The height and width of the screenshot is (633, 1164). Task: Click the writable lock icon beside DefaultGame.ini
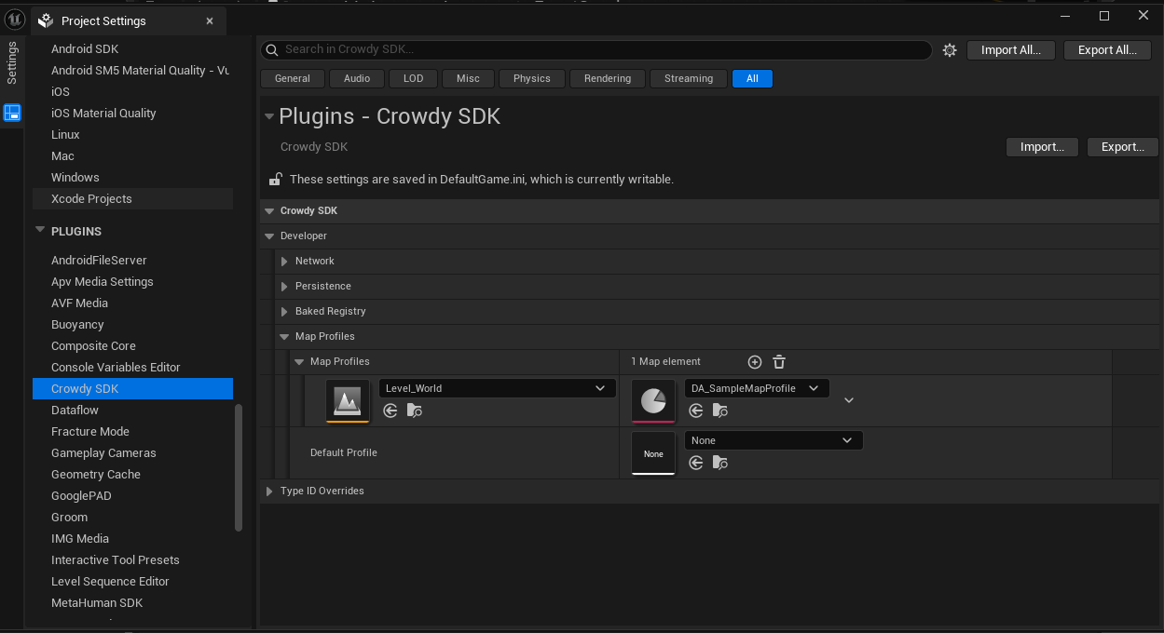[276, 179]
